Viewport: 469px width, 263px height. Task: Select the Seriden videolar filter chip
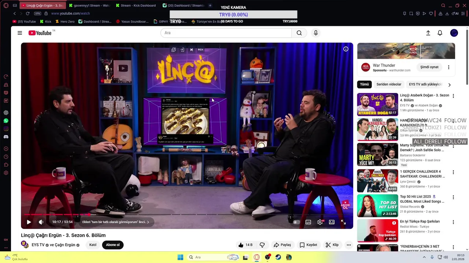tap(389, 84)
